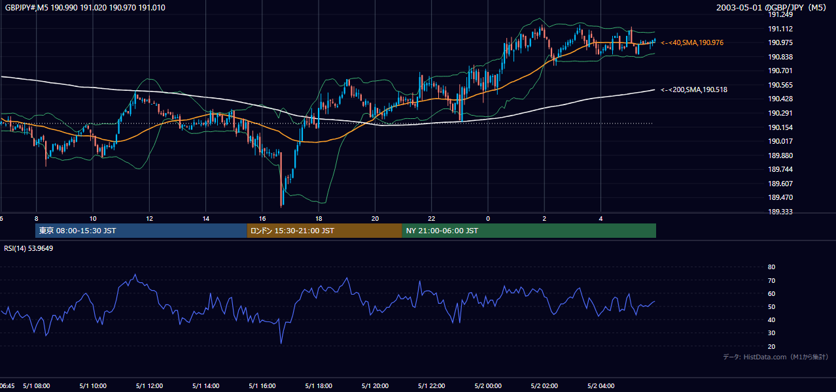Click price axis value 191.112
This screenshot has height=392, width=836.
780,29
